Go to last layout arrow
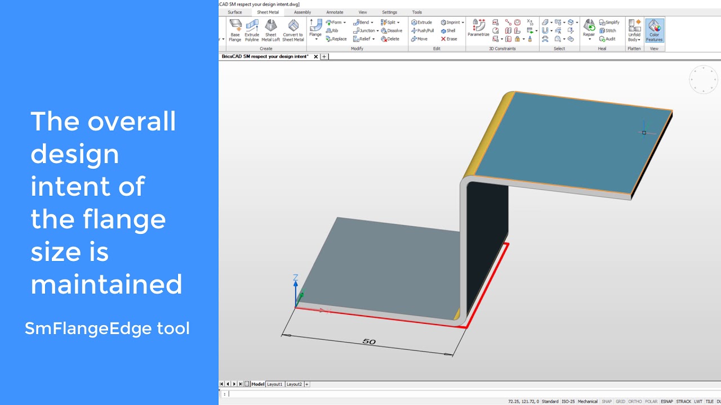 point(241,384)
